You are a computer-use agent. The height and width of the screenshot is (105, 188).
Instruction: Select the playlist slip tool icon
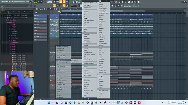point(48,9)
